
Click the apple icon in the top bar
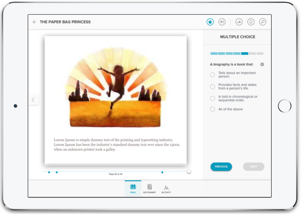(x=210, y=22)
